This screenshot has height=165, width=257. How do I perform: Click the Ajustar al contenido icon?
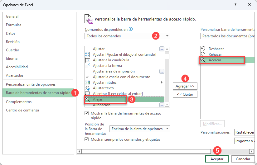pyautogui.click(x=87, y=54)
